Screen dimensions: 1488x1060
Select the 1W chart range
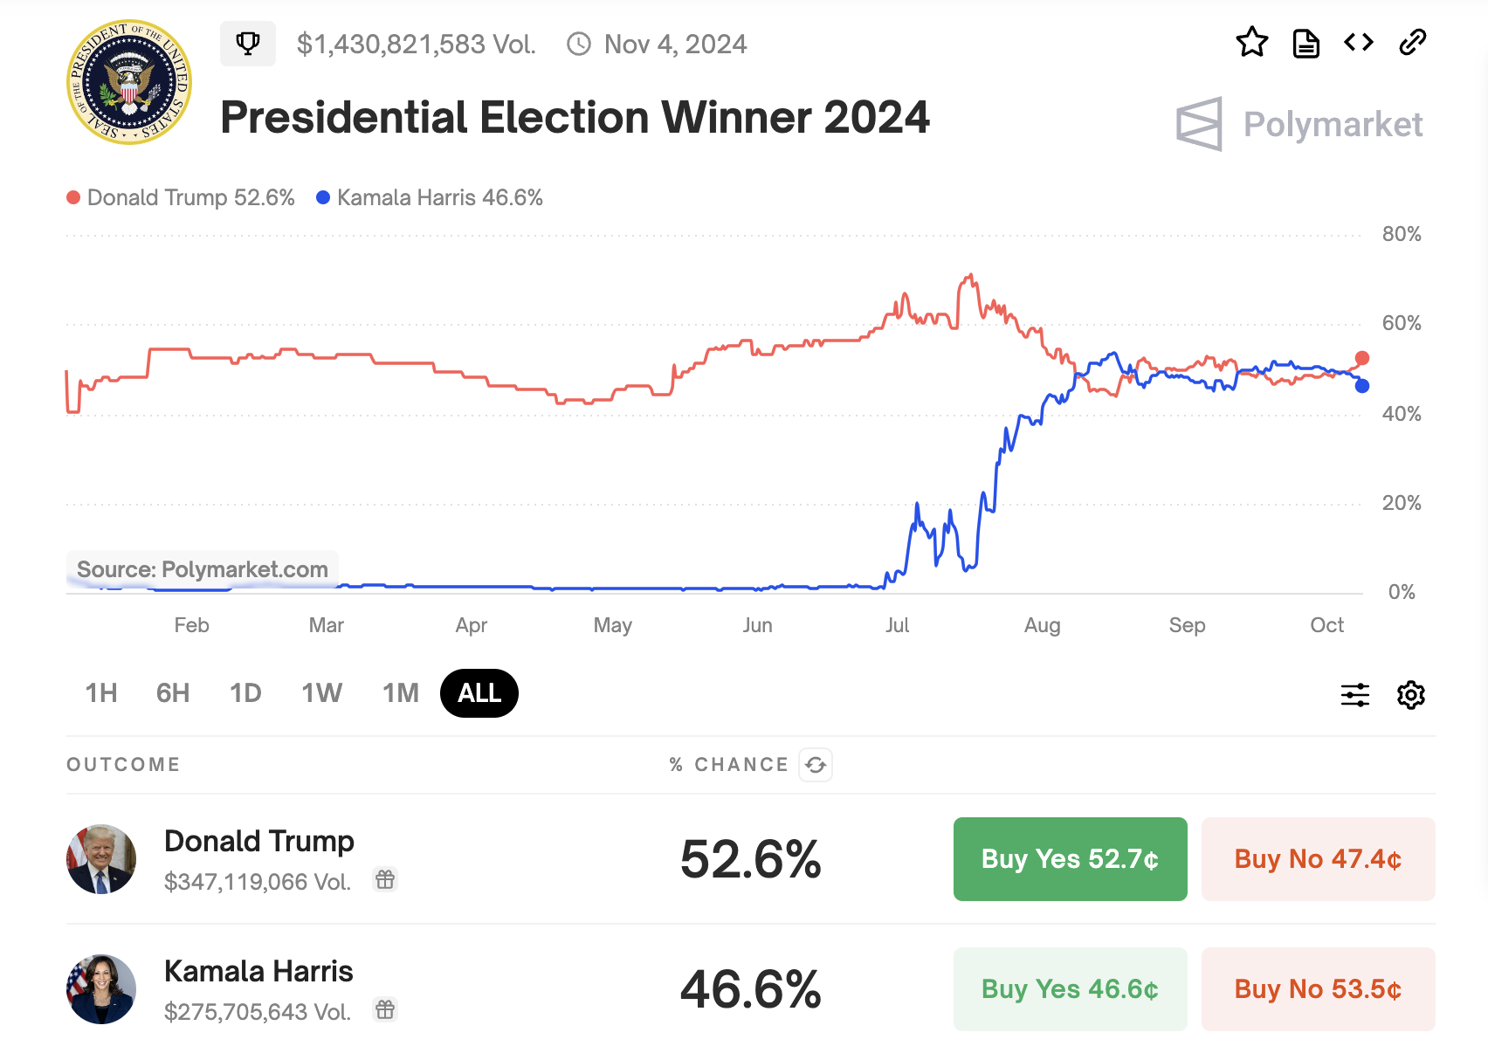tap(321, 693)
